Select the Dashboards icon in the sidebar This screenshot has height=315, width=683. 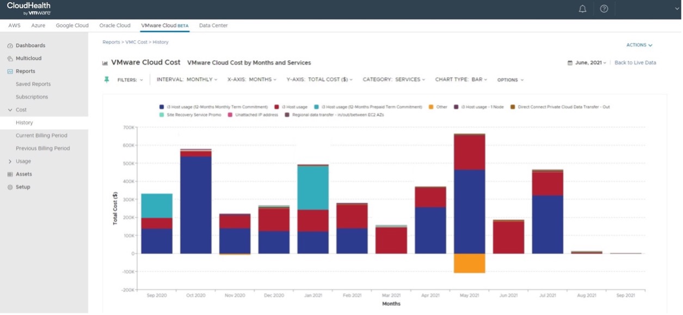coord(9,45)
